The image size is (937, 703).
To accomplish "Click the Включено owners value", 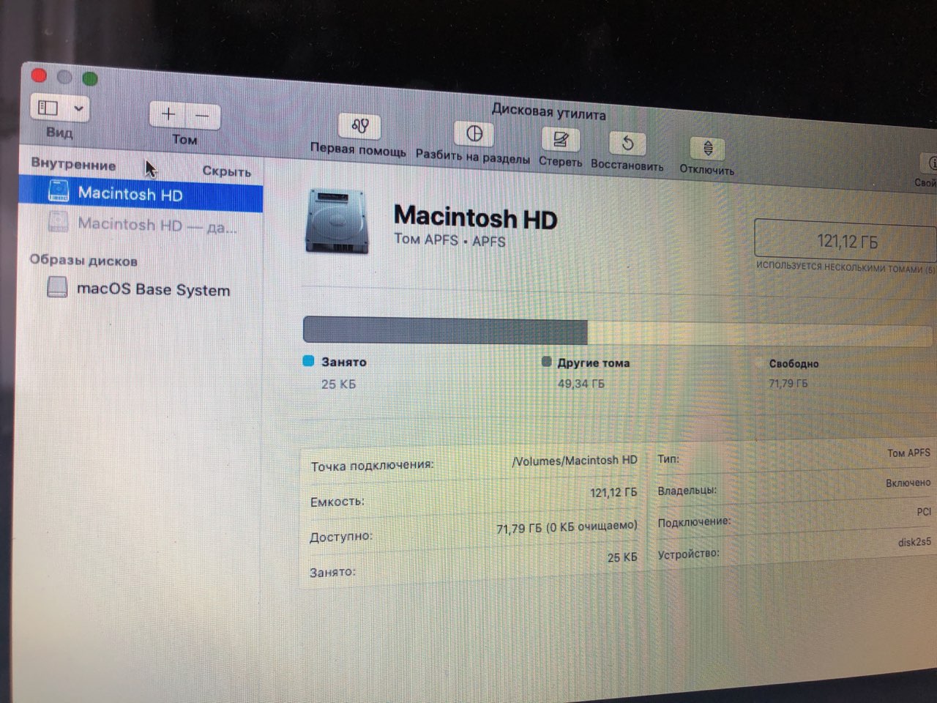I will point(908,483).
